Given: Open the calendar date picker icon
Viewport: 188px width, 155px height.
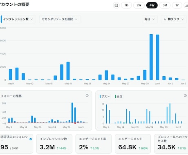Looking at the screenshot, I should pyautogui.click(x=116, y=5).
